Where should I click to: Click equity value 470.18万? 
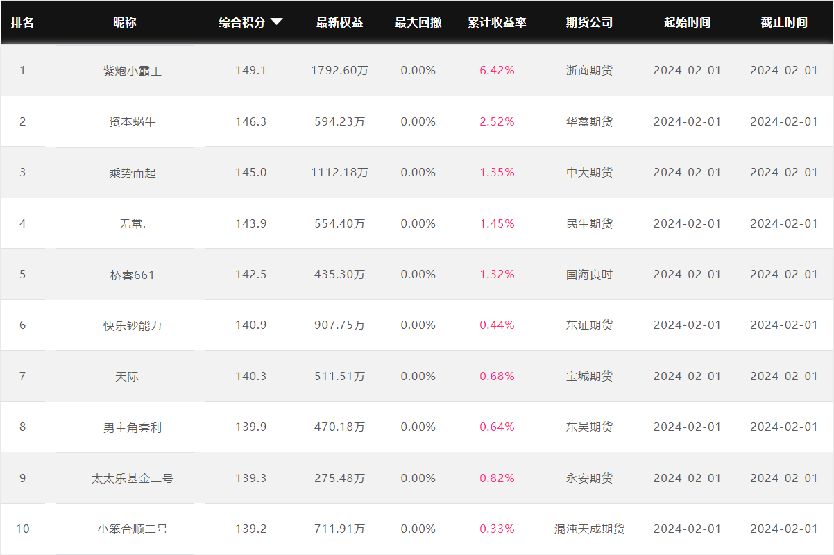coord(339,427)
